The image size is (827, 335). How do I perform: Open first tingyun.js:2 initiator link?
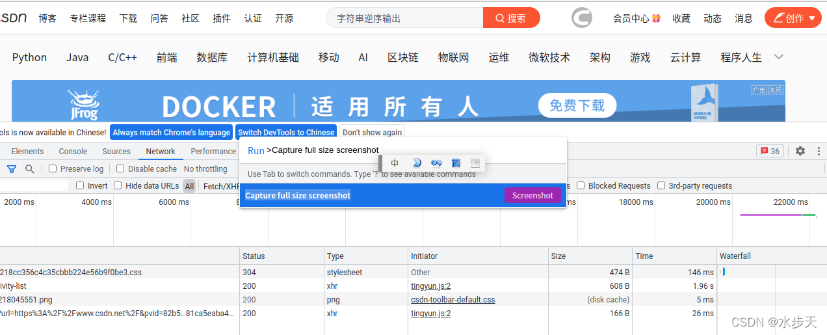[430, 286]
